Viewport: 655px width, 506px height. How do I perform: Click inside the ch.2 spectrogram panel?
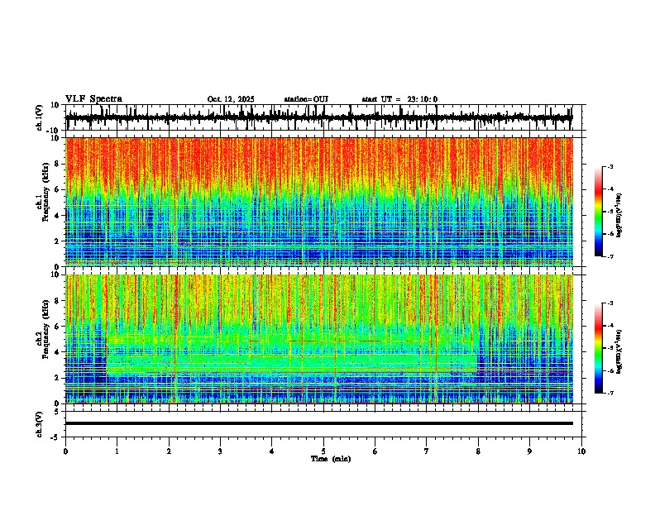(x=319, y=339)
